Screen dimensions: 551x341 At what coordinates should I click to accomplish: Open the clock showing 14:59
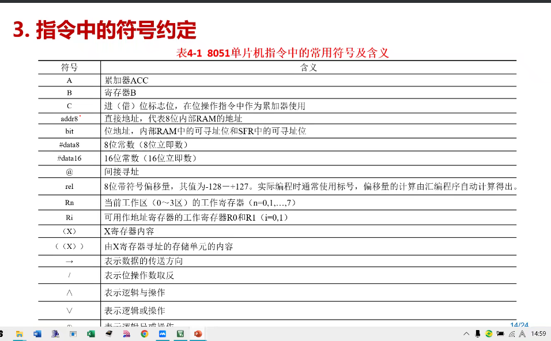point(538,334)
